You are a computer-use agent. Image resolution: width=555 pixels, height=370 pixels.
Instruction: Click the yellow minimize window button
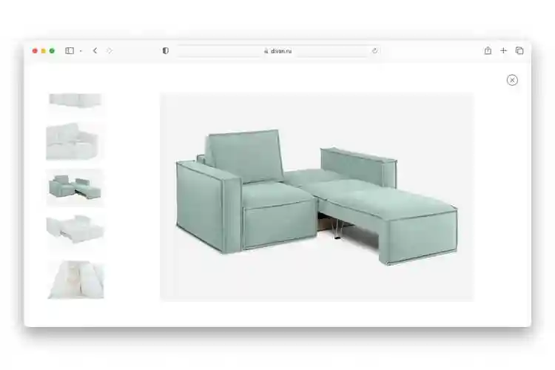pyautogui.click(x=43, y=51)
